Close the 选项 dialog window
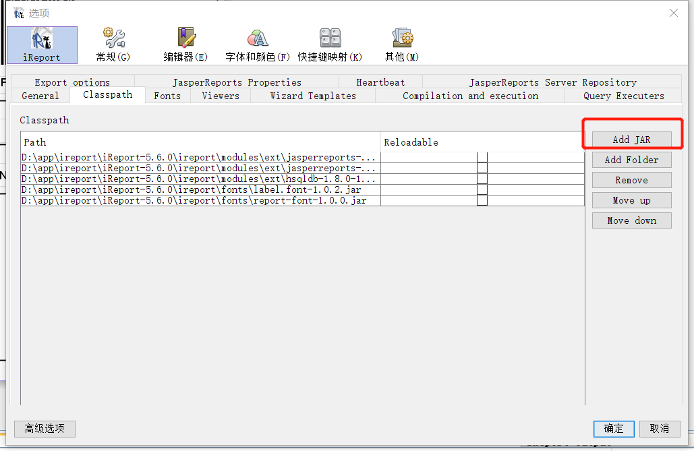694x451 pixels. coord(674,13)
